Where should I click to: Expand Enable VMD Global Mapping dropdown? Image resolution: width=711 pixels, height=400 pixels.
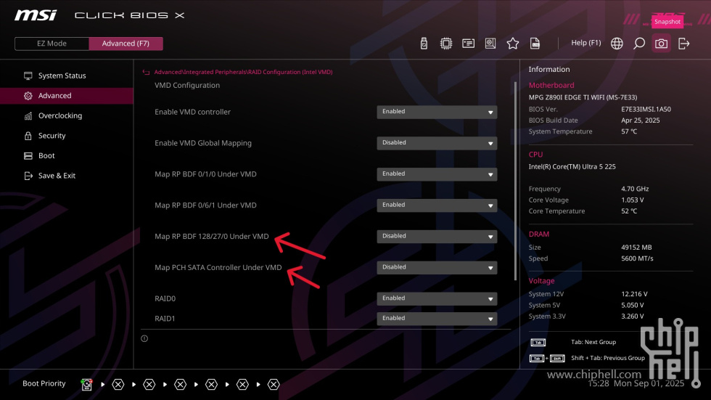click(437, 143)
